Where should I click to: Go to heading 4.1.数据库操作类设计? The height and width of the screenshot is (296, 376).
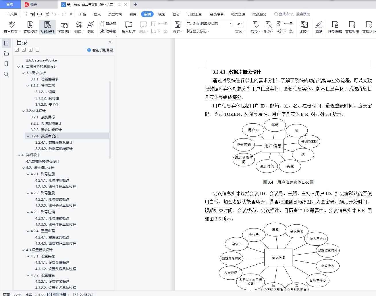(43, 162)
